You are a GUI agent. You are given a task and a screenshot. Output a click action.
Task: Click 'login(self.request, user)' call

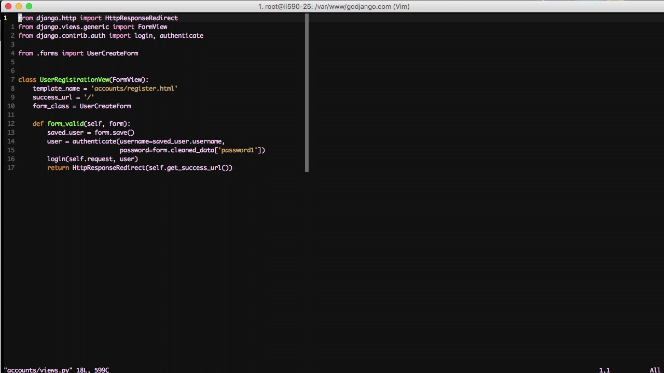coord(92,159)
